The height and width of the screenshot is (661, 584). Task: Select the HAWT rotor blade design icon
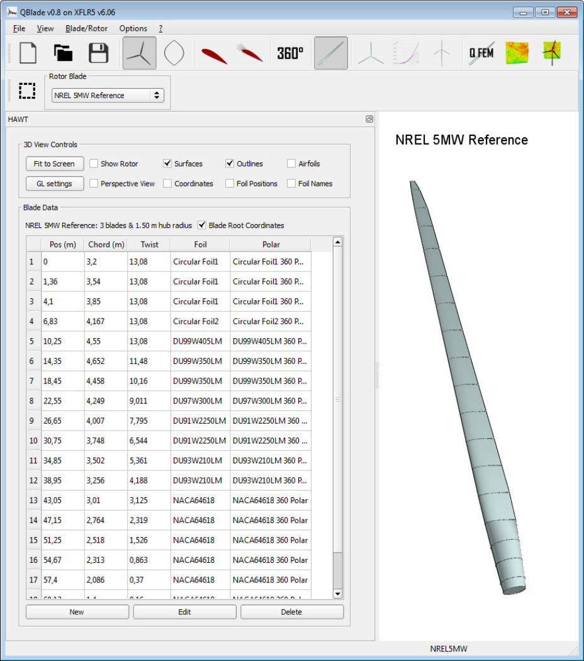[x=140, y=53]
